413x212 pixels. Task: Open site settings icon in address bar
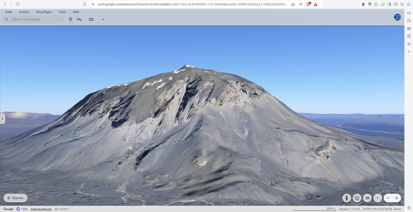coord(93,4)
